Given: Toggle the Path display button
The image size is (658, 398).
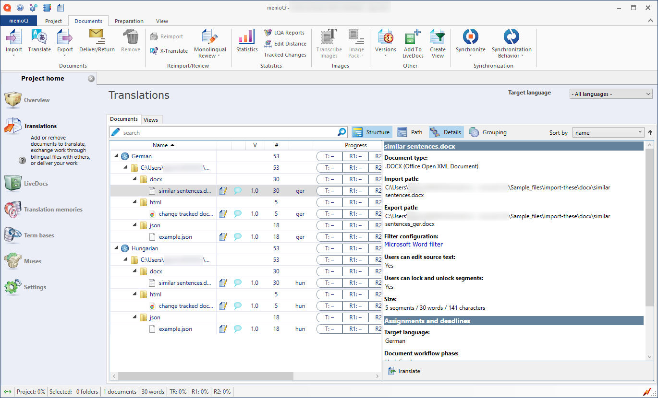Looking at the screenshot, I should coord(410,132).
